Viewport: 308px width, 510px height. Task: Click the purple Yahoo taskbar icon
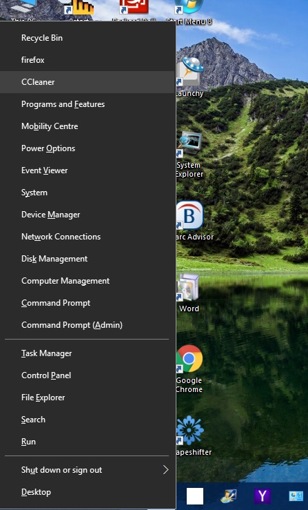[x=263, y=496]
